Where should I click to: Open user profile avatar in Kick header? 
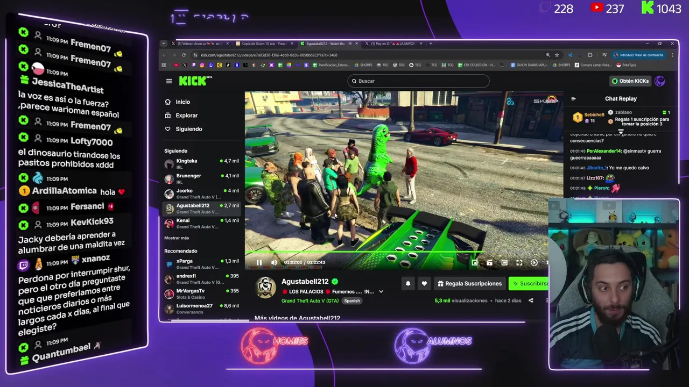pyautogui.click(x=660, y=81)
